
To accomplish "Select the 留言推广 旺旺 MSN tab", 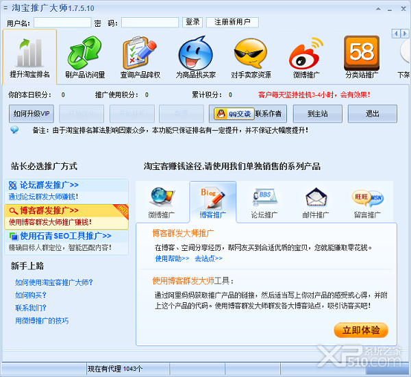I will tap(367, 202).
